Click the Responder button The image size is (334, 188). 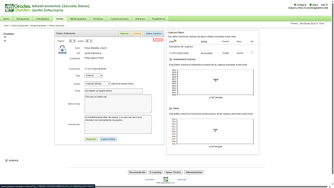click(x=91, y=139)
